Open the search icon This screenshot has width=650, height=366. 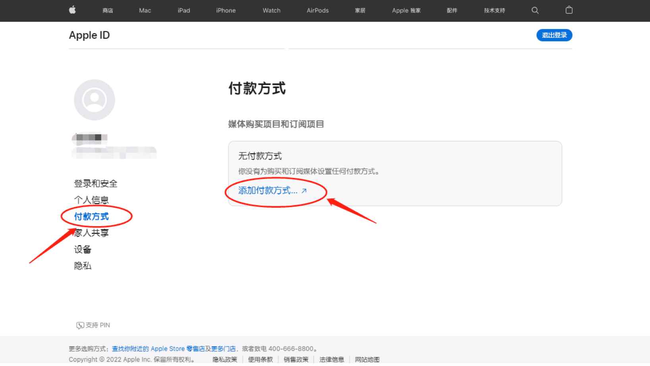535,10
